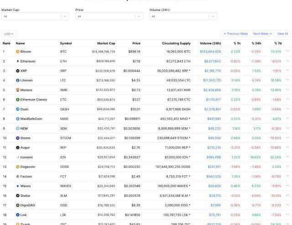Click Stellar market cap $17,845,297
Viewport: 292px width, 225px height.
click(106, 196)
